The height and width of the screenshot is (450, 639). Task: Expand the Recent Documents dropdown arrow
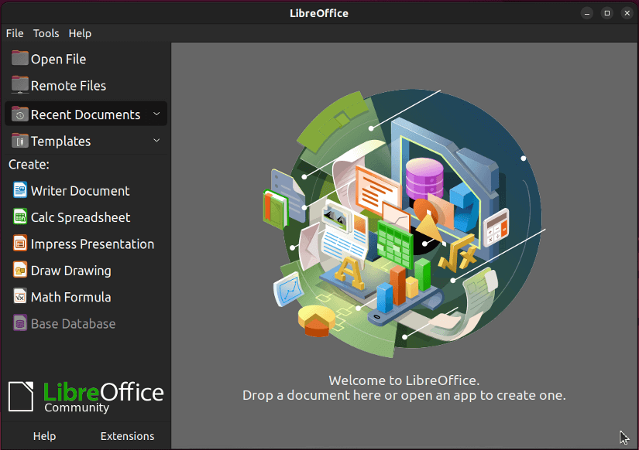(x=156, y=114)
